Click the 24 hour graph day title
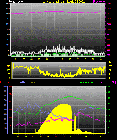Screen dimensions: 117x140 (x=64, y=2)
